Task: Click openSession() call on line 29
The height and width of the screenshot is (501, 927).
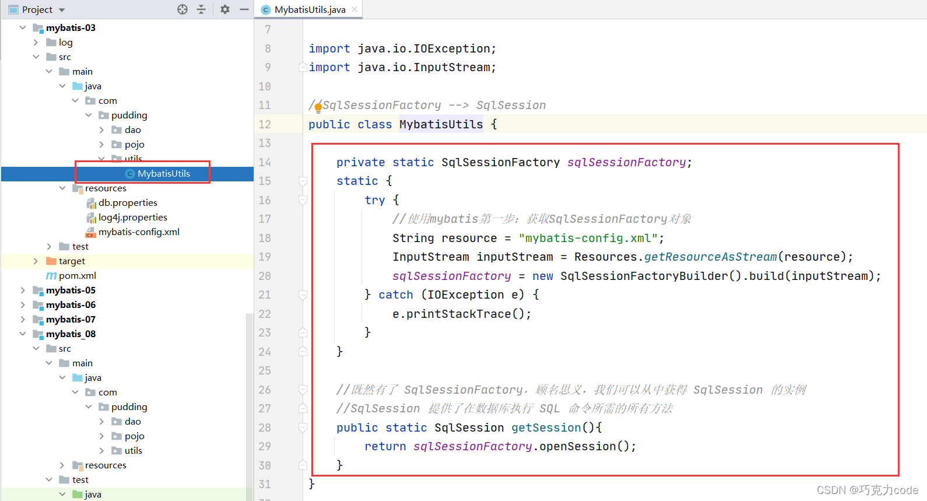Action: coord(584,446)
